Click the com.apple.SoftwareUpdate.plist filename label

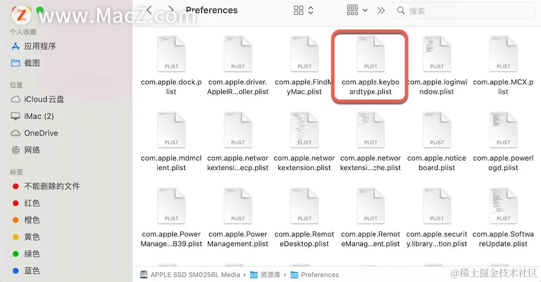pyautogui.click(x=503, y=239)
